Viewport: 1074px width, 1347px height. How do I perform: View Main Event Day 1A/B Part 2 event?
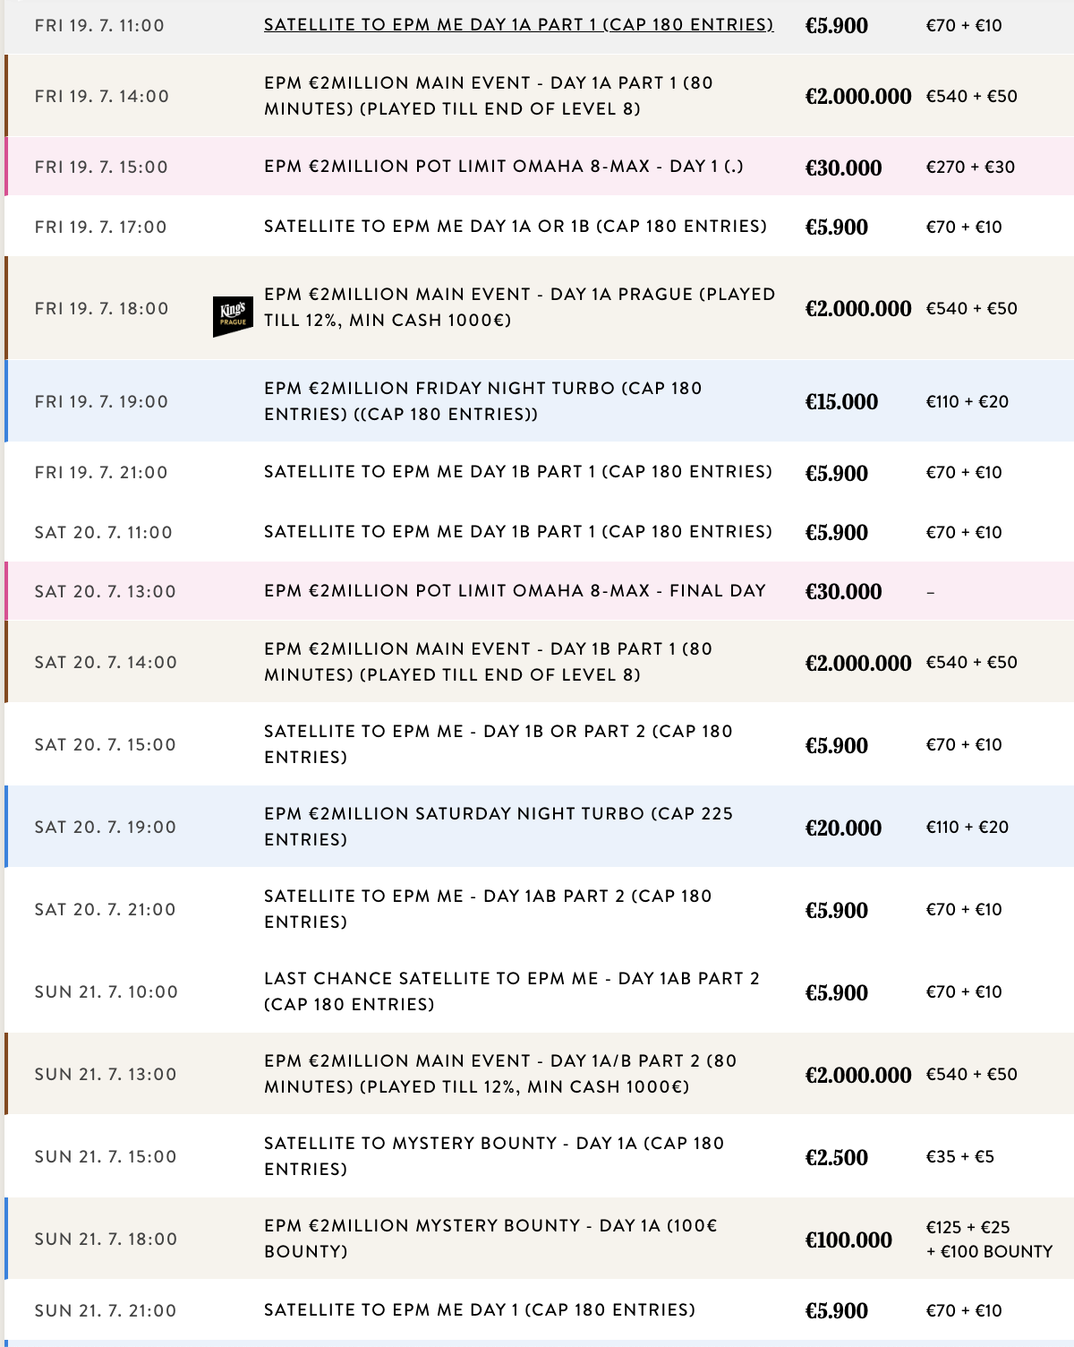pyautogui.click(x=499, y=1074)
